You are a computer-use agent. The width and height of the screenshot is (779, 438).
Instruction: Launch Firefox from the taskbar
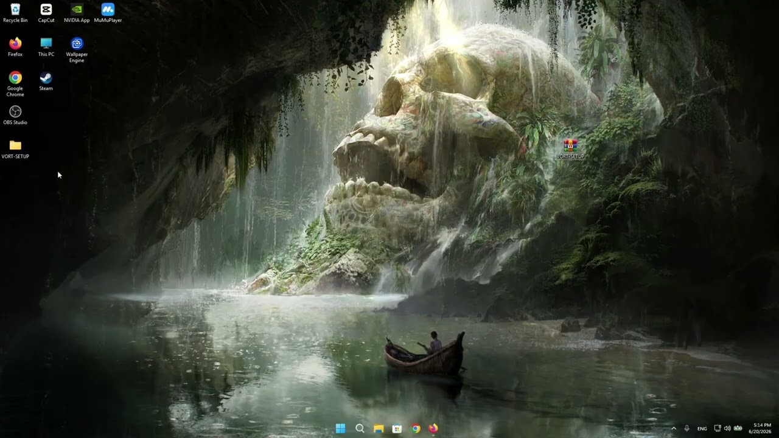pos(433,428)
